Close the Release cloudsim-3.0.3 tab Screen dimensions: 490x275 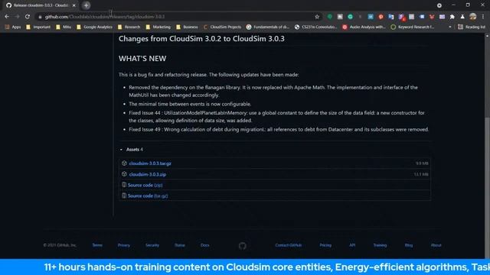coord(73,5)
